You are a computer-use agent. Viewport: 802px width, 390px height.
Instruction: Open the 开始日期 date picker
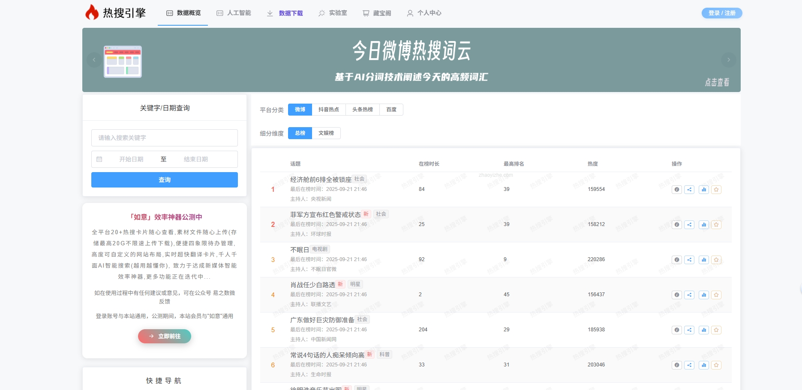(x=131, y=159)
